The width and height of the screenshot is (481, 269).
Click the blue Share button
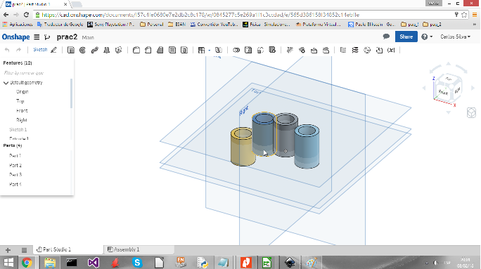pyautogui.click(x=406, y=37)
